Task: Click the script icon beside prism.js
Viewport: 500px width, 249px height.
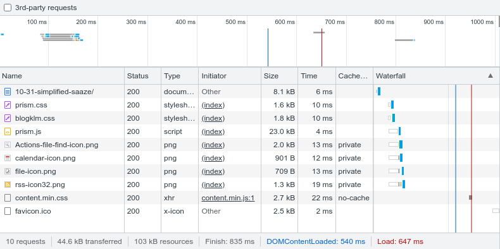Action: [8, 131]
